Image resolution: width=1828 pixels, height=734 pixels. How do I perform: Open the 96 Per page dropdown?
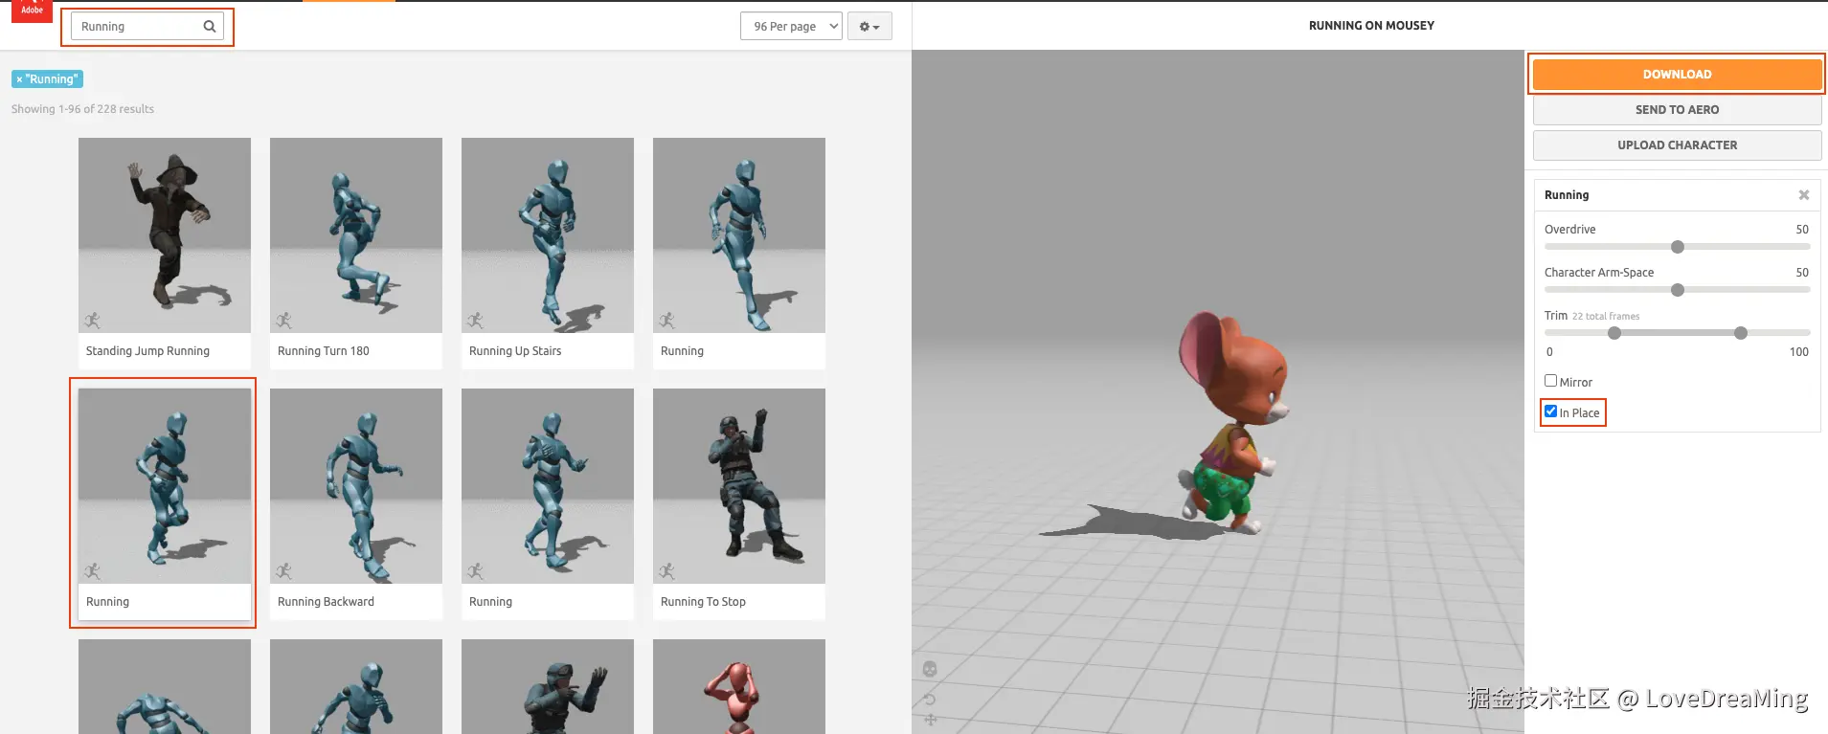coord(791,27)
